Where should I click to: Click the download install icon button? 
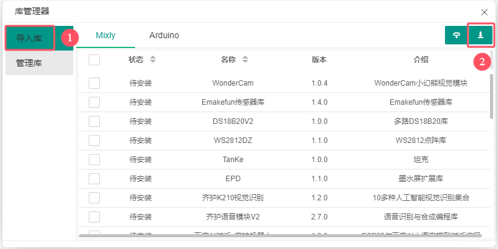click(x=480, y=36)
